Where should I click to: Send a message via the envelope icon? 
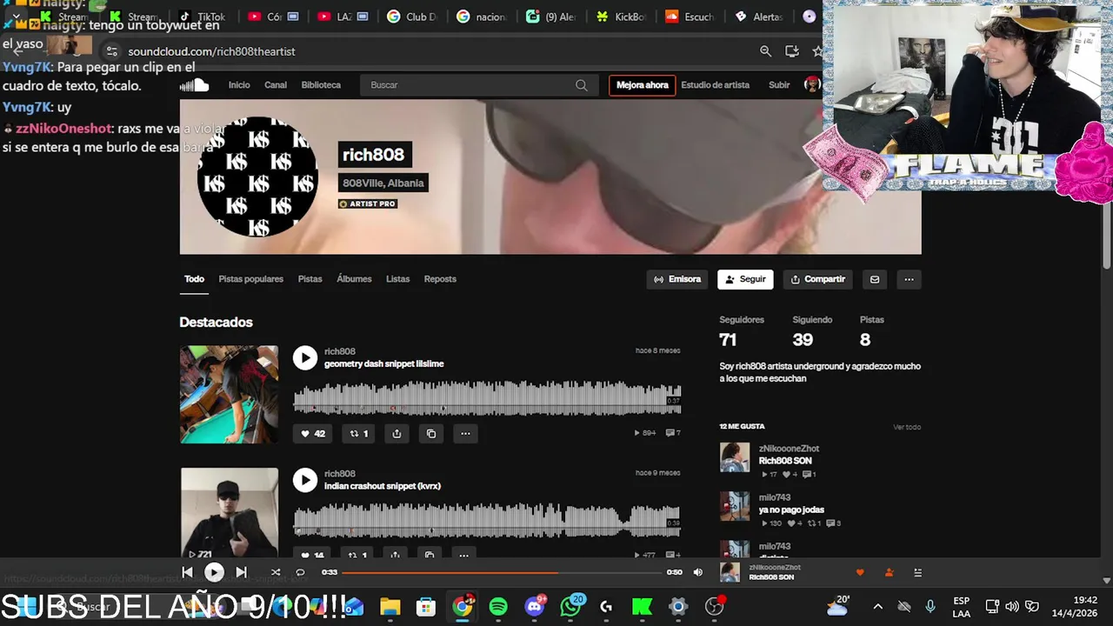click(x=875, y=279)
